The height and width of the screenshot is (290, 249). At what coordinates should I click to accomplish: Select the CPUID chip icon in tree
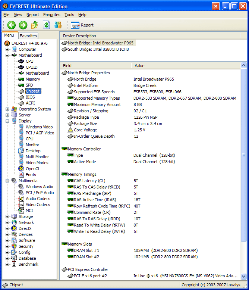(x=21, y=67)
